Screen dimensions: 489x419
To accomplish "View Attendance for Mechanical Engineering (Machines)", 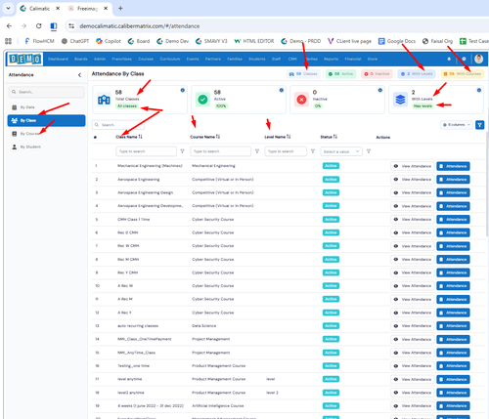I will [x=413, y=166].
